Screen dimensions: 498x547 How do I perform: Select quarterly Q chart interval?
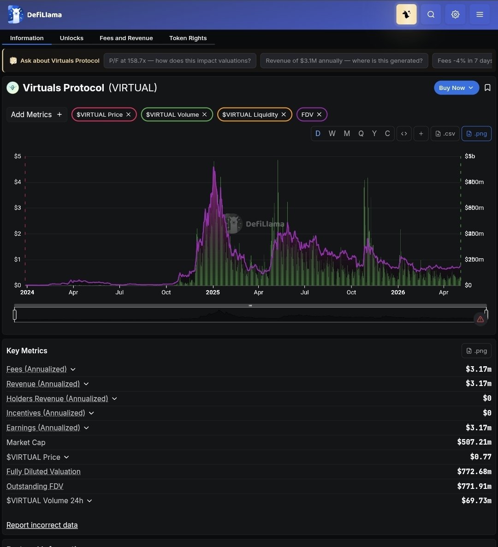pyautogui.click(x=361, y=134)
